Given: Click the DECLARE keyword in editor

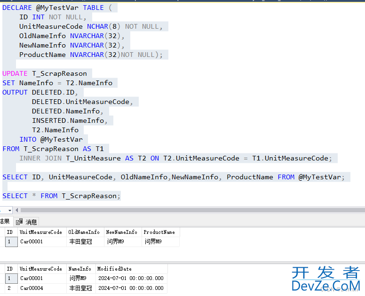Looking at the screenshot, I should tap(17, 8).
